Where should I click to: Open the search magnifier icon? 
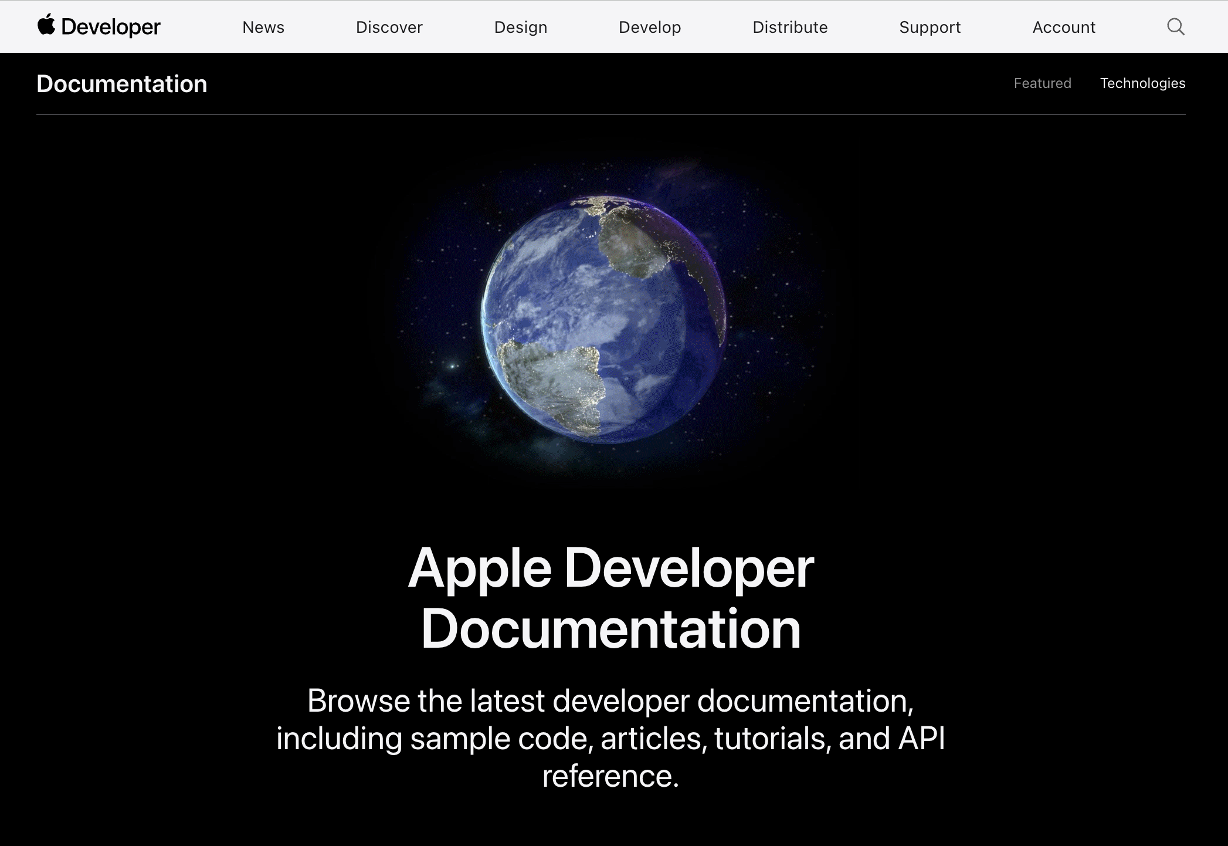(x=1175, y=26)
